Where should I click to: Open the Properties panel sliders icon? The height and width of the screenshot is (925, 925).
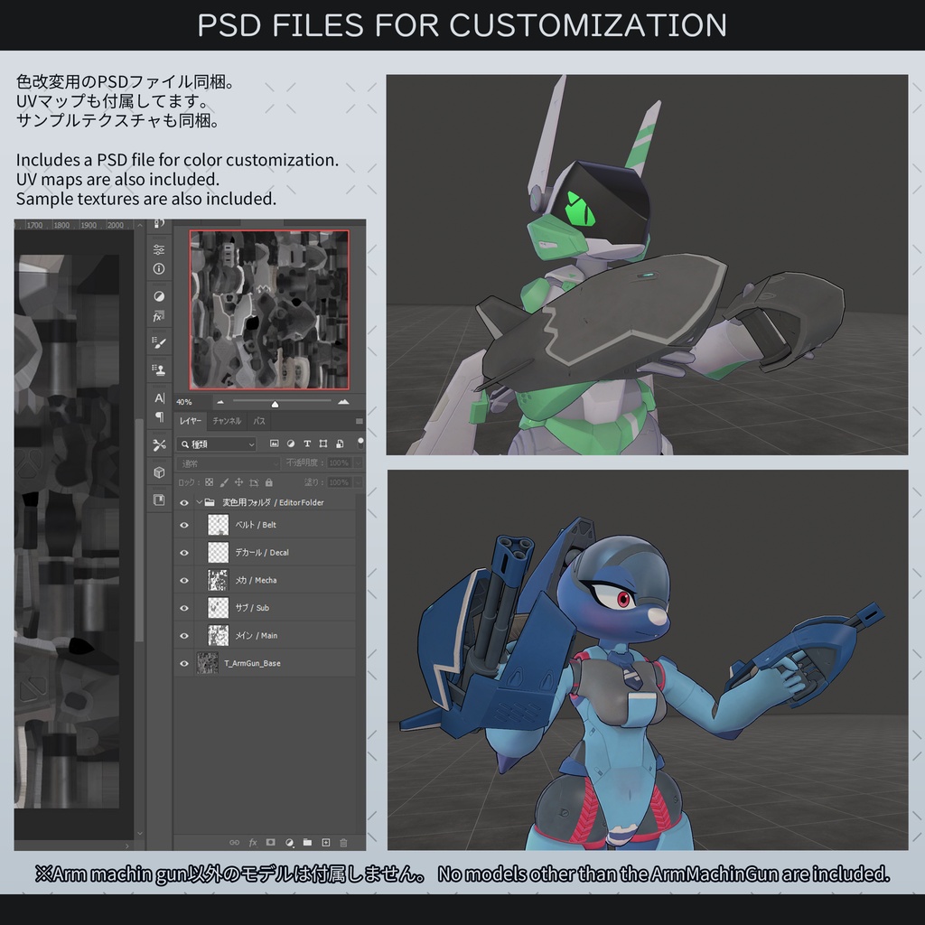[x=159, y=249]
